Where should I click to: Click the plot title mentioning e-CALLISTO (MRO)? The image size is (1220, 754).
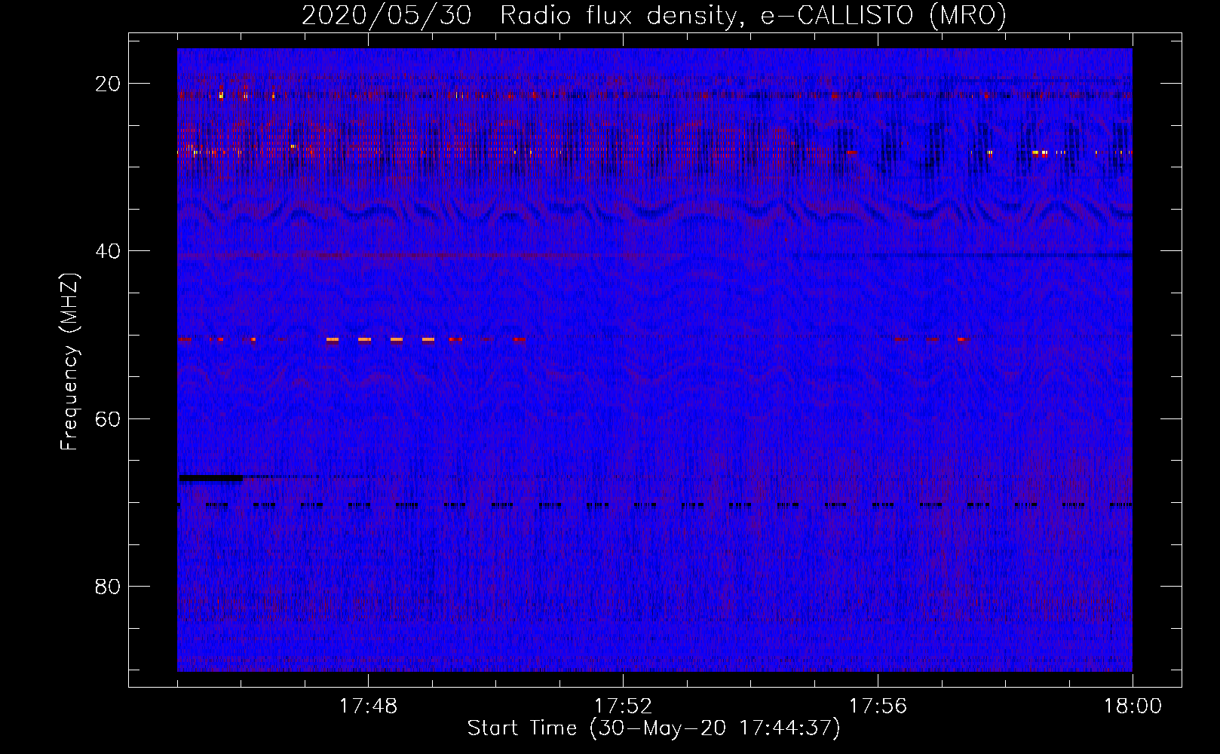click(654, 15)
